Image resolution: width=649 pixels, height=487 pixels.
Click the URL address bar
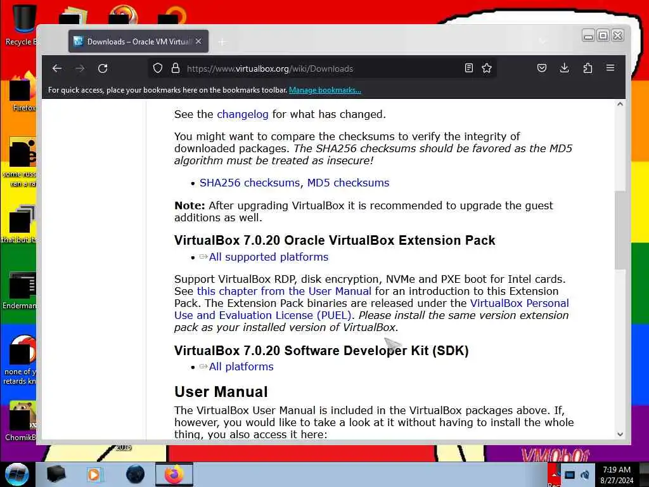(323, 68)
